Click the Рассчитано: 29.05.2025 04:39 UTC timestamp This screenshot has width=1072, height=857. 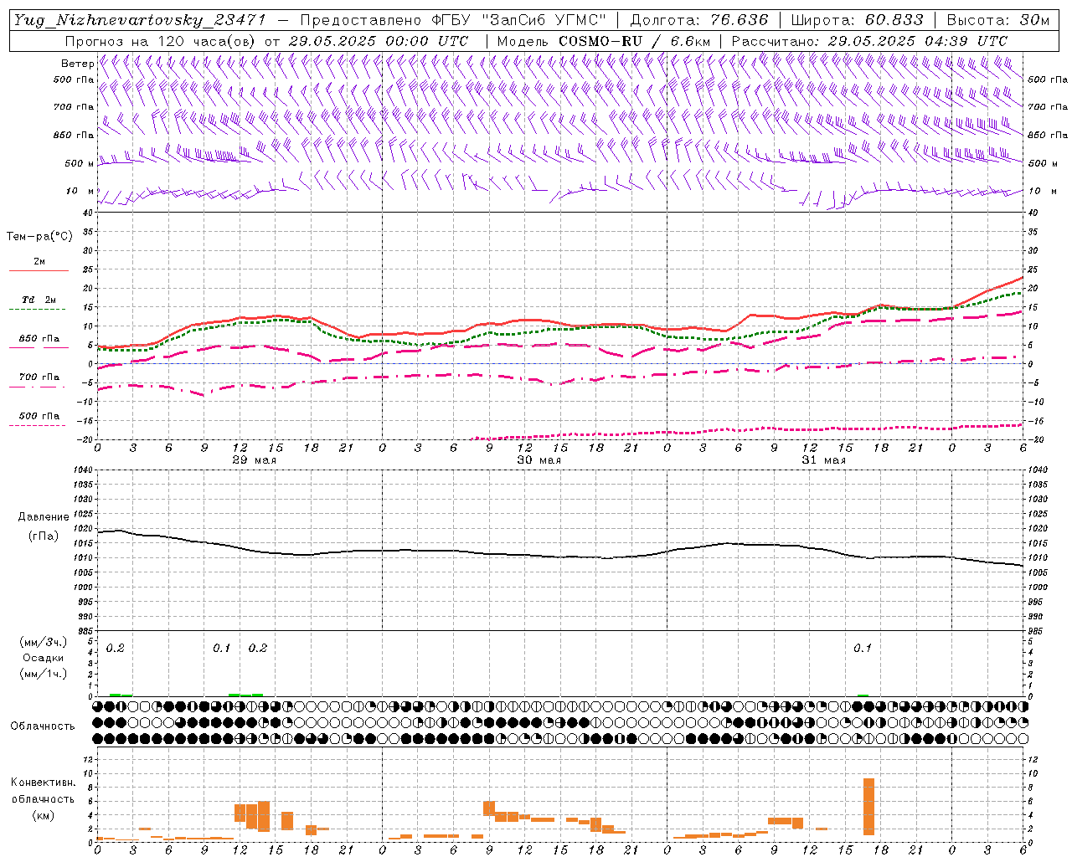pyautogui.click(x=869, y=41)
